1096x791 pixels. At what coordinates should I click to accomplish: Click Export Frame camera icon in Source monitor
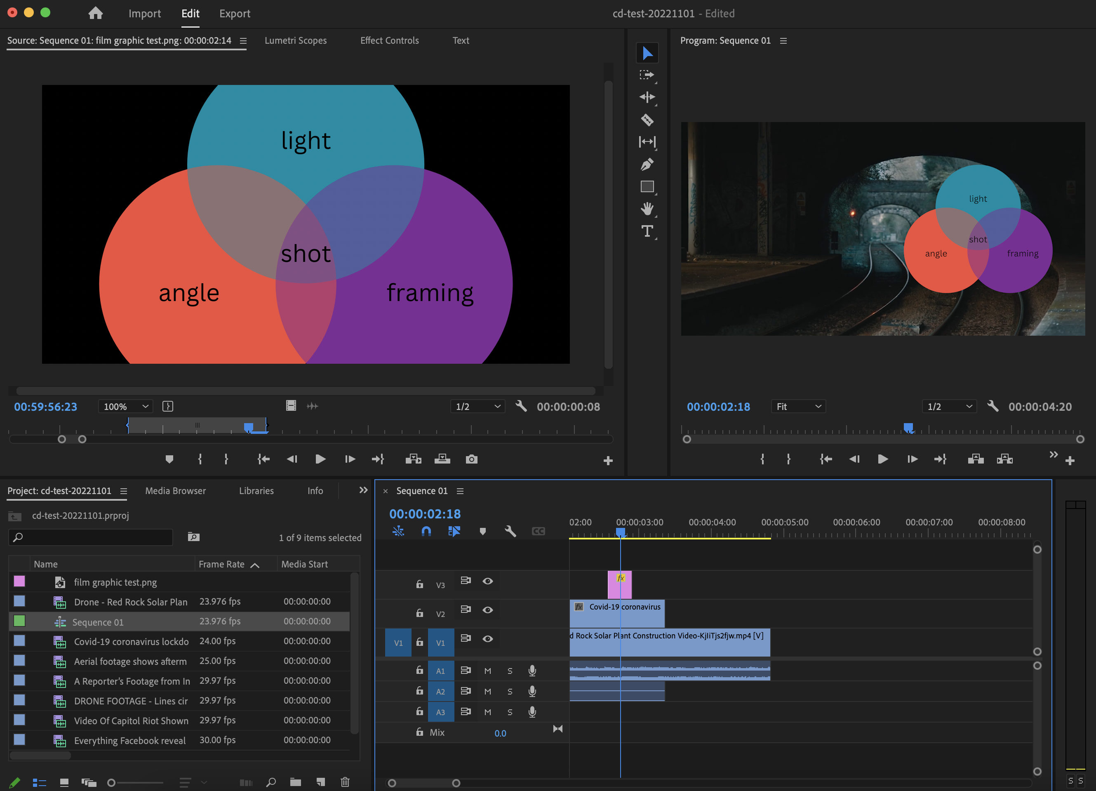click(472, 459)
